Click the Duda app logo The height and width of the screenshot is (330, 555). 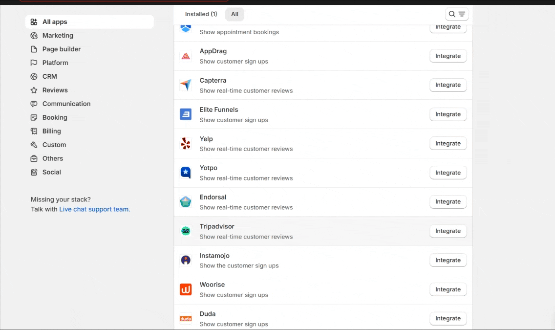click(186, 319)
